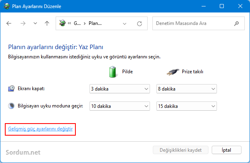Viewport: 250px width, 163px height.
Task: Click the 'Ekranı kapat:' label
Action: click(x=31, y=89)
